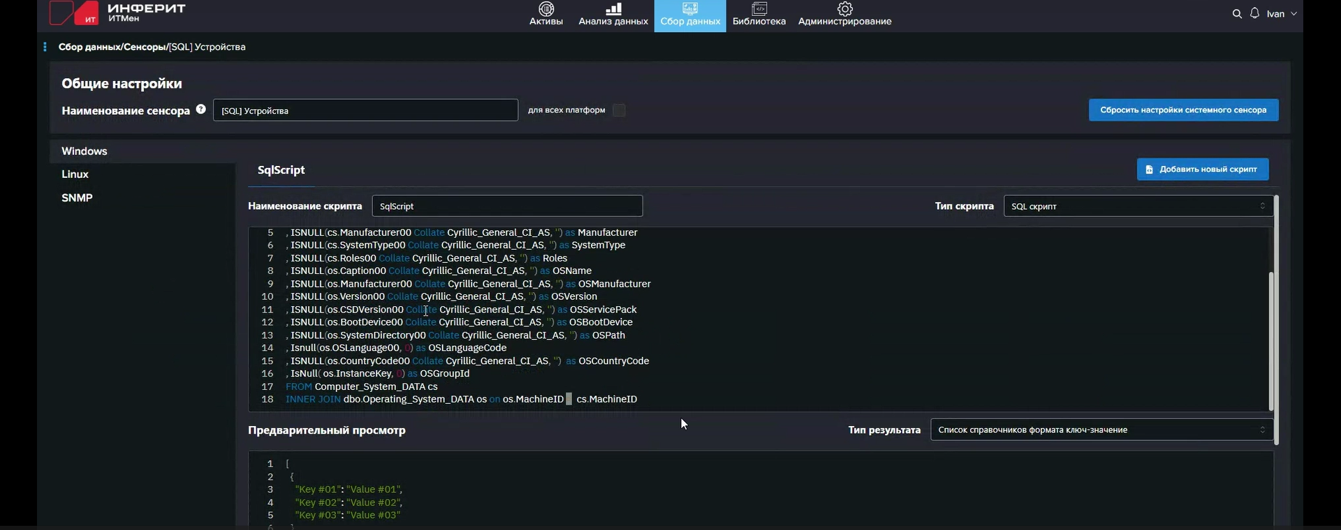Screen dimensions: 1341x530
Task: Open the notifications bell
Action: click(1255, 14)
